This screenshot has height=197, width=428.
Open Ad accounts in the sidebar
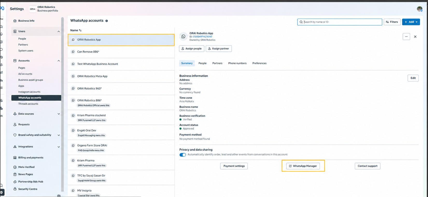(25, 74)
